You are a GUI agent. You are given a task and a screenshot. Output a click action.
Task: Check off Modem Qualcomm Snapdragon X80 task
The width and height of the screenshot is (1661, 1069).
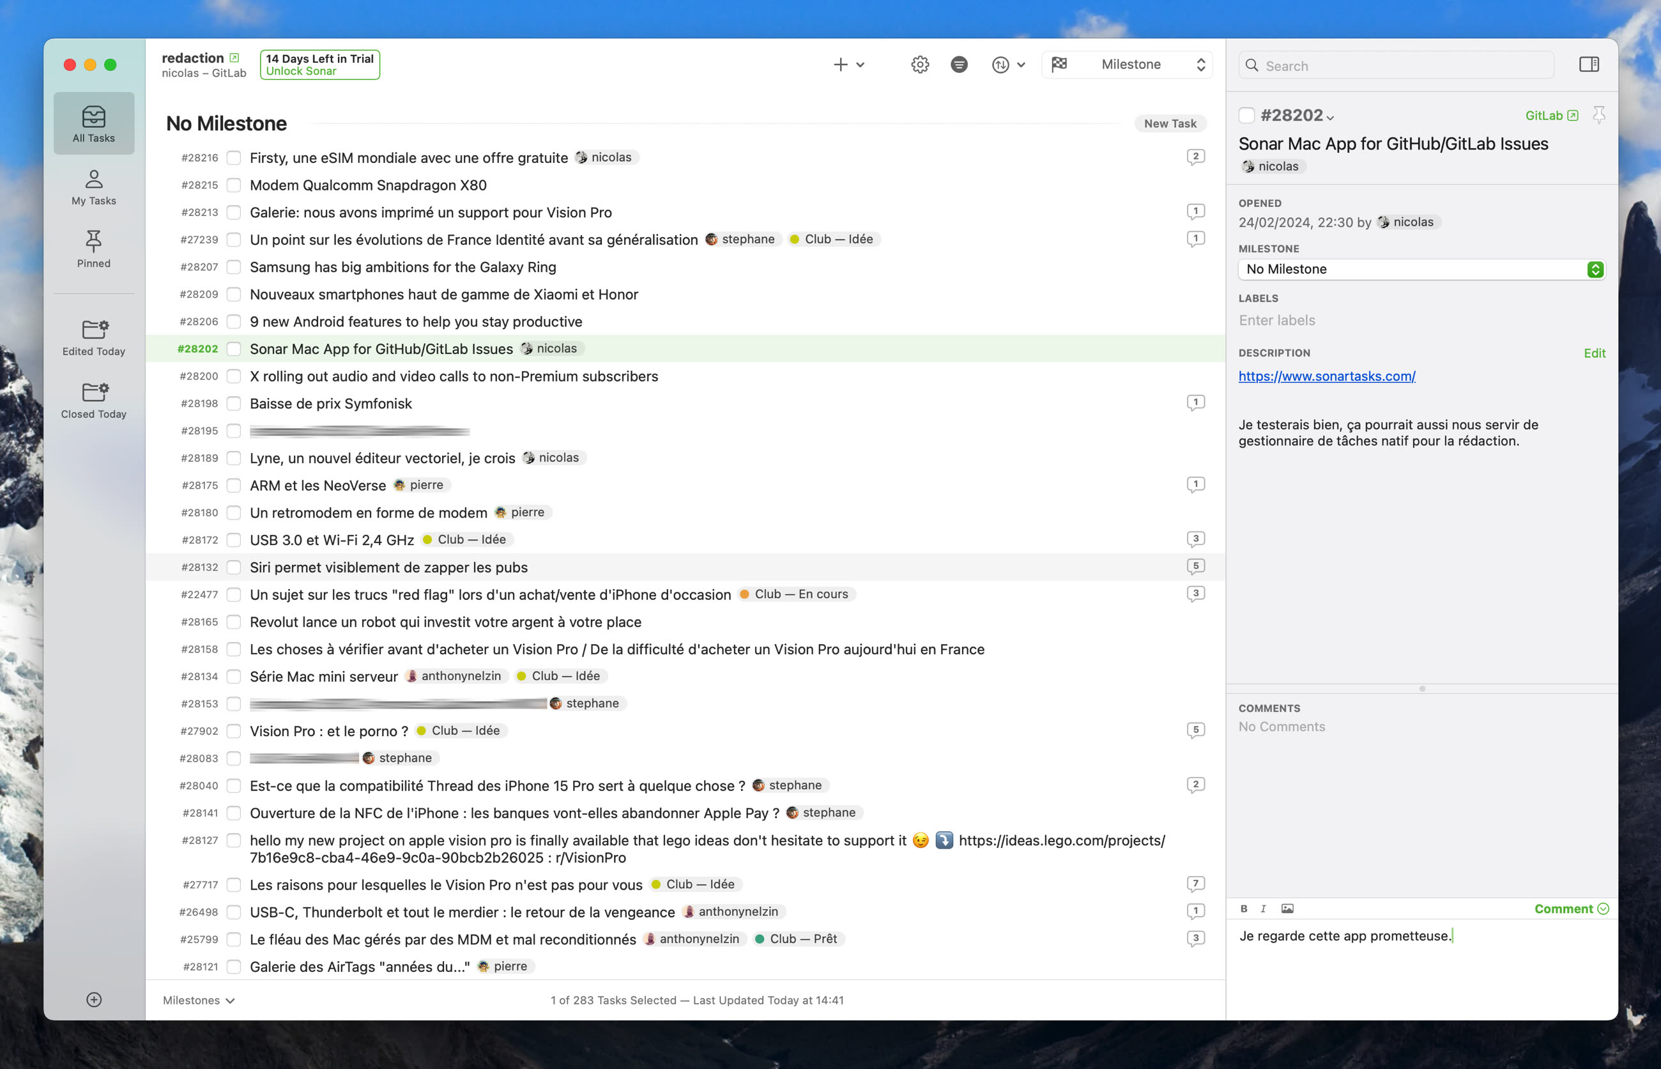tap(234, 185)
